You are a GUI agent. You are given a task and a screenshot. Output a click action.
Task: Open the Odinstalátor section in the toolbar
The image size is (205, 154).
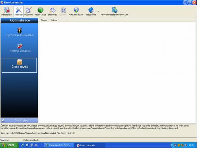7,11
